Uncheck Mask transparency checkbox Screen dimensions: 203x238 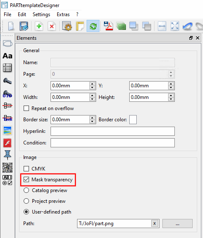[26, 180]
